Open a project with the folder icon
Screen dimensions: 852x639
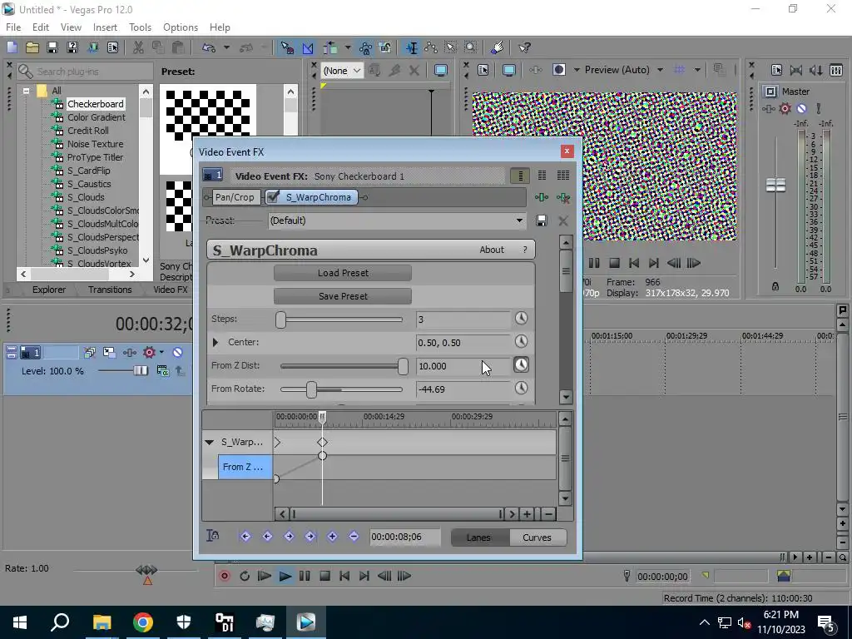[32, 47]
